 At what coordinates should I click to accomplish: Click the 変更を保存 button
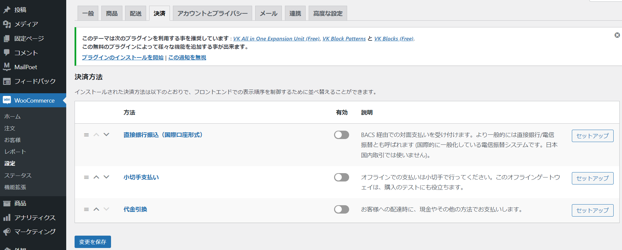coord(93,242)
